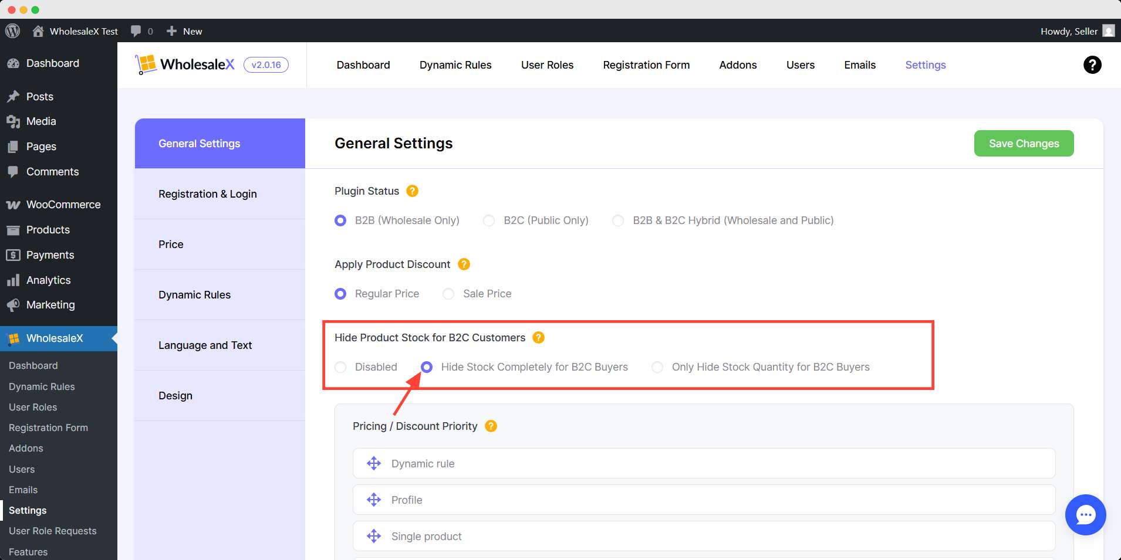
Task: Open the live chat bubble button
Action: tap(1086, 515)
